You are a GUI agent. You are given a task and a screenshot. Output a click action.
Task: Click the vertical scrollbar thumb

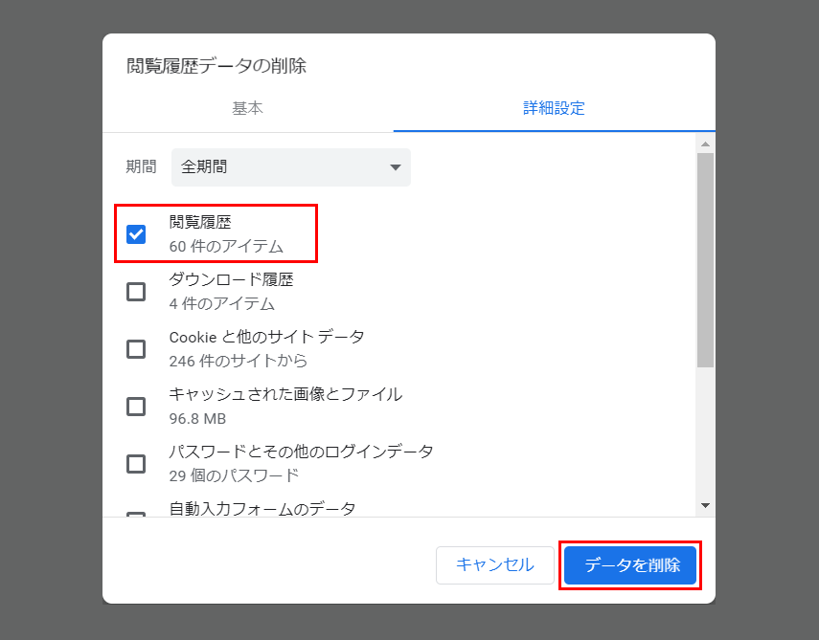(706, 260)
